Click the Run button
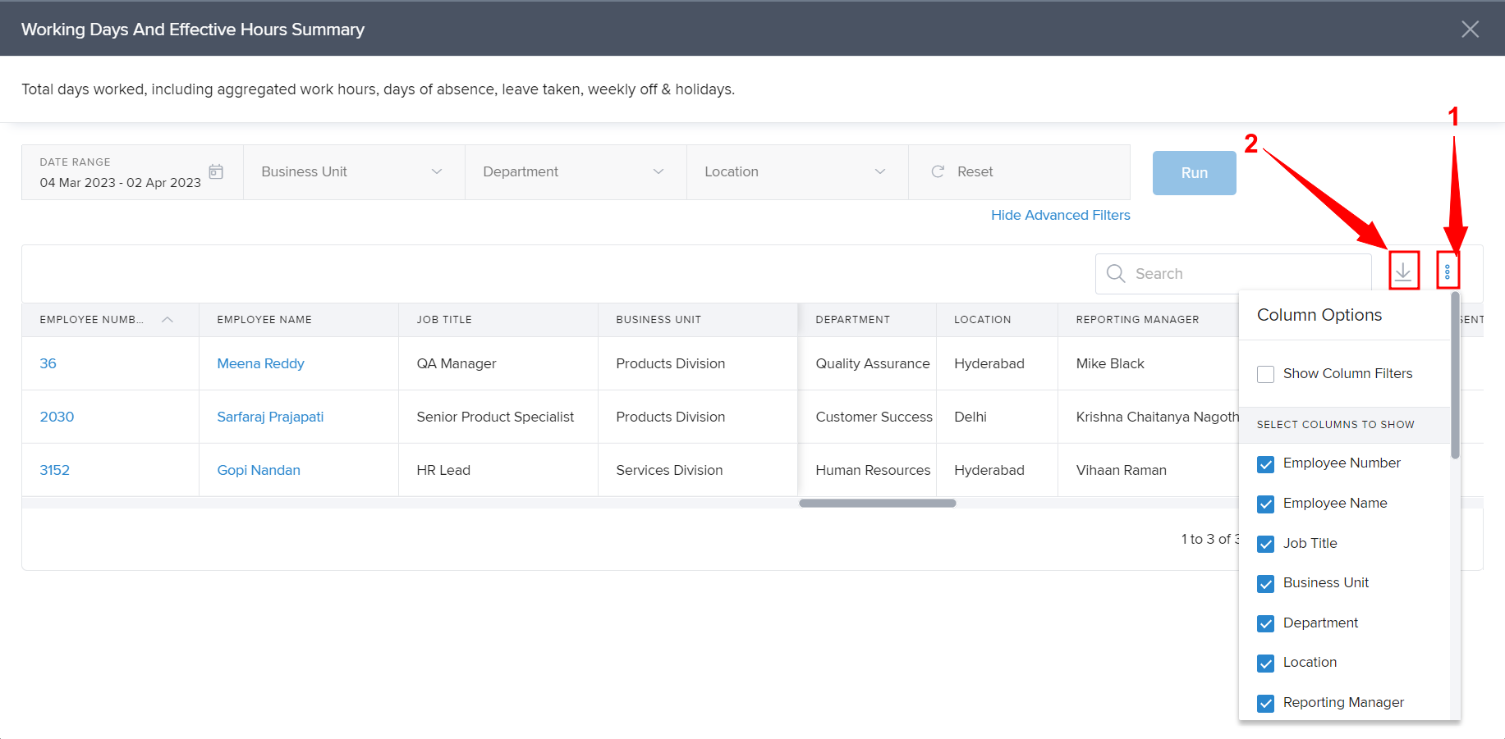1505x739 pixels. click(1194, 173)
